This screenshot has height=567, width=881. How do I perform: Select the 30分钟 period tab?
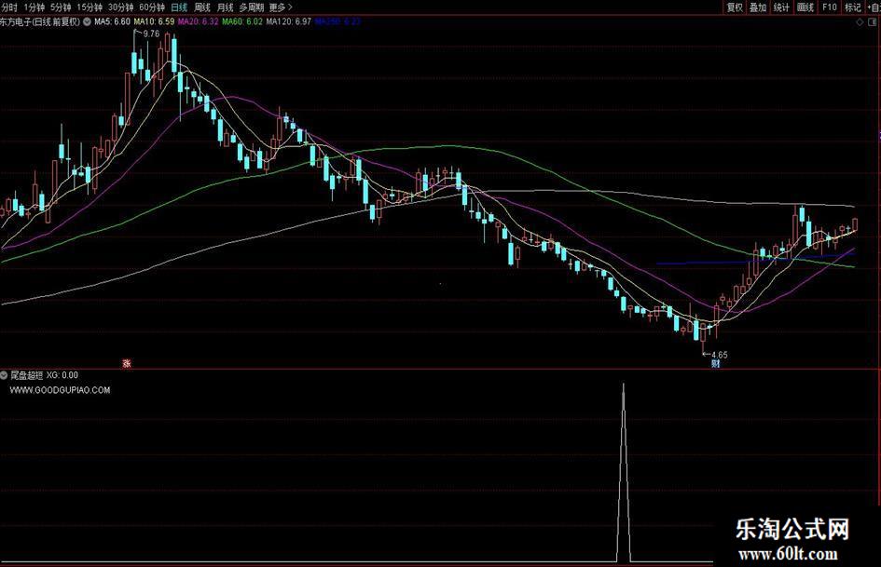(x=121, y=7)
